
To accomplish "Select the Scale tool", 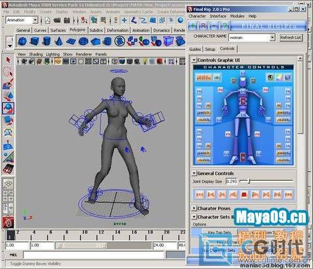I will (8, 120).
